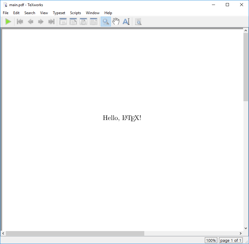
Task: Click the previous page arrow
Action: click(x=30, y=22)
